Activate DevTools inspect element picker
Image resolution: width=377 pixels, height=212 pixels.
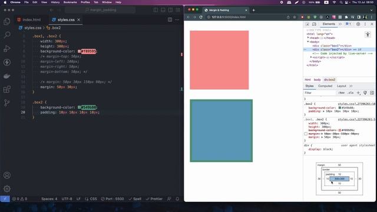(307, 24)
